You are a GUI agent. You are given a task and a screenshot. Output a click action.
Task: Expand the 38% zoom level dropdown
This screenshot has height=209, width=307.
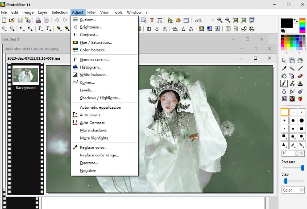pyautogui.click(x=212, y=20)
